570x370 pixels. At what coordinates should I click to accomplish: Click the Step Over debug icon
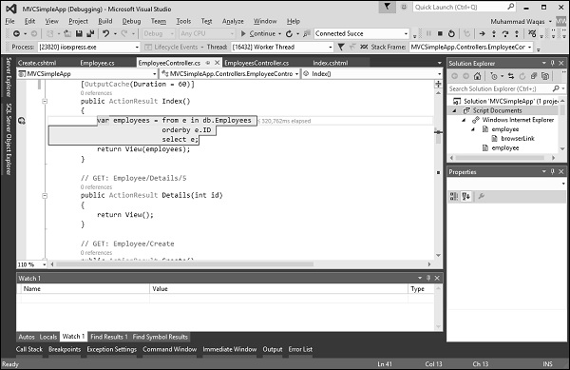505,33
